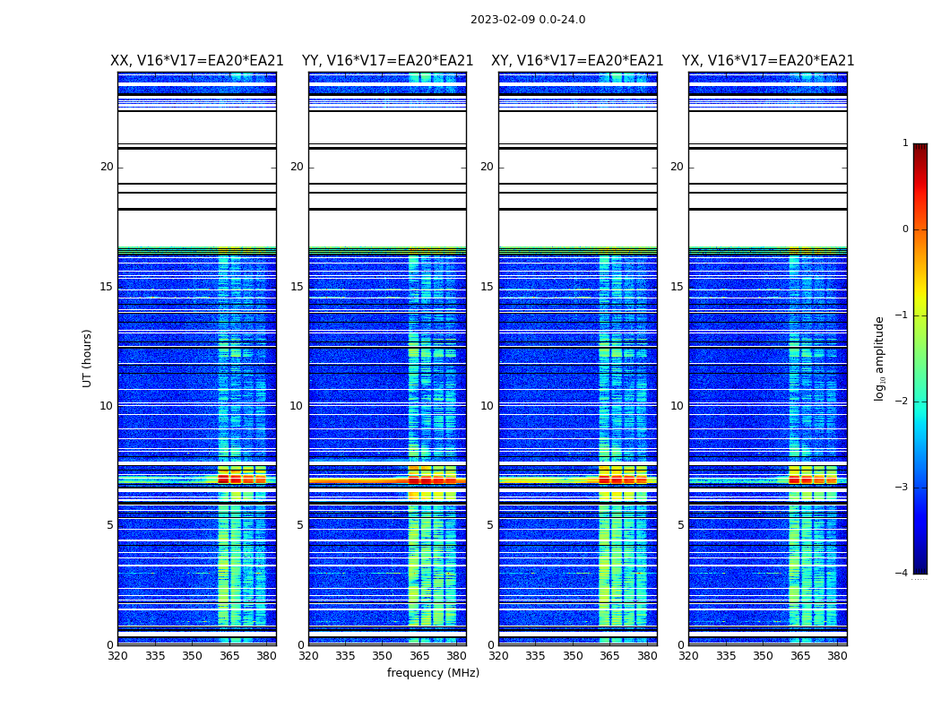Click the dark red top of colorbar
This screenshot has height=717, width=941.
coord(919,149)
